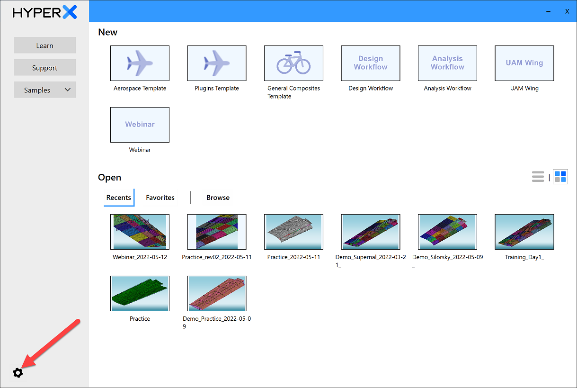Open Practice_2022-05-11 project thumbnail

pos(293,232)
